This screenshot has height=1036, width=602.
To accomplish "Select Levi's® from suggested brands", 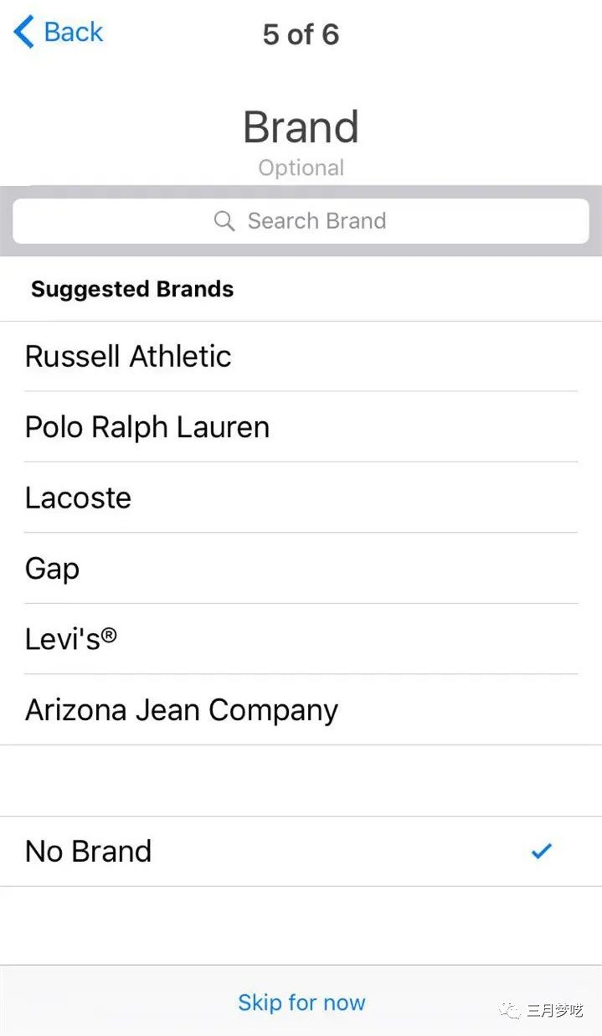I will tap(71, 639).
